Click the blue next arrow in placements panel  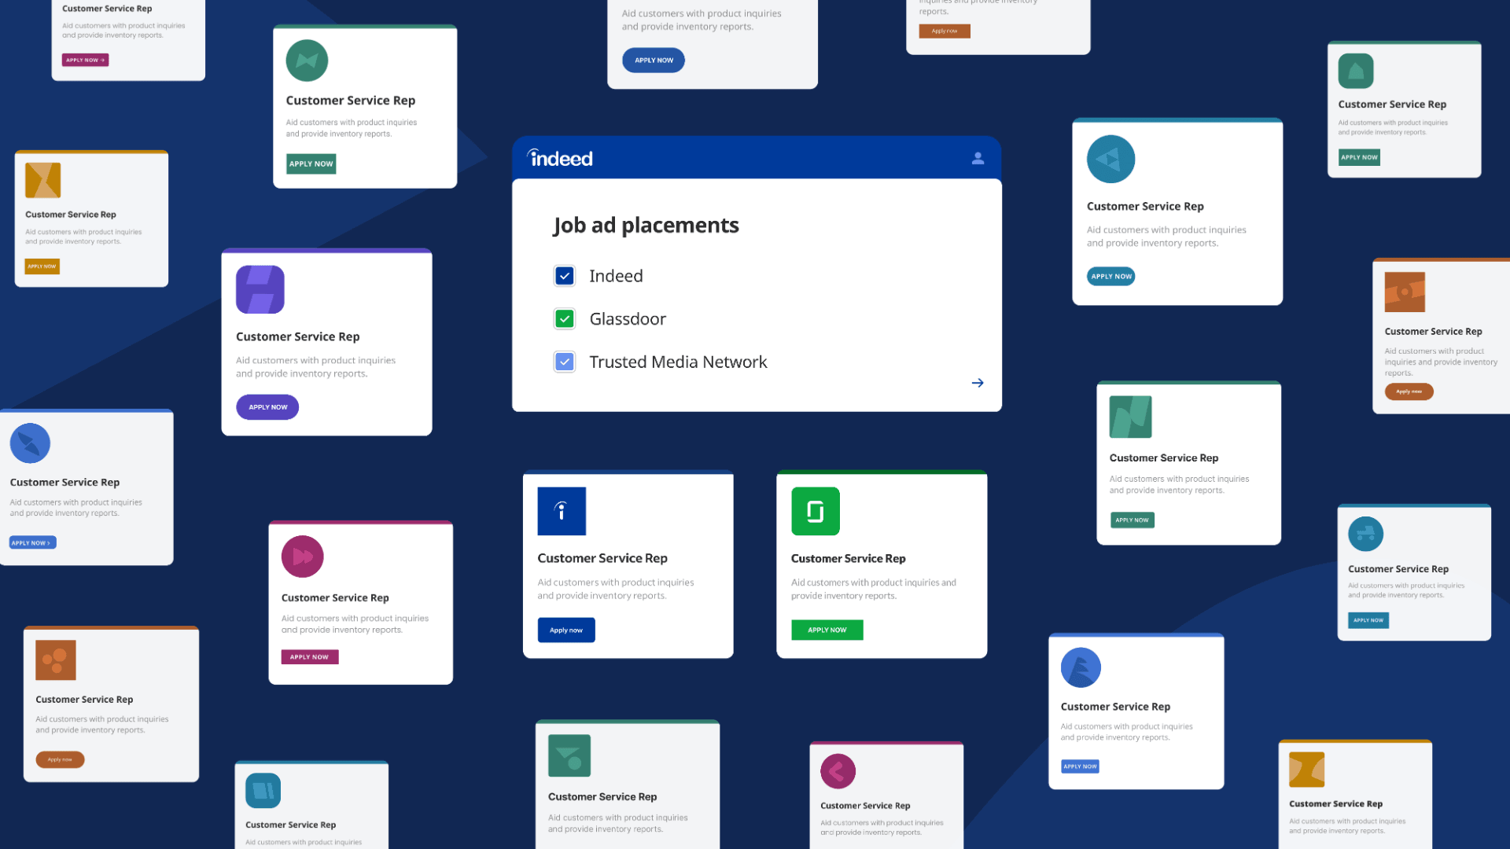coord(978,383)
